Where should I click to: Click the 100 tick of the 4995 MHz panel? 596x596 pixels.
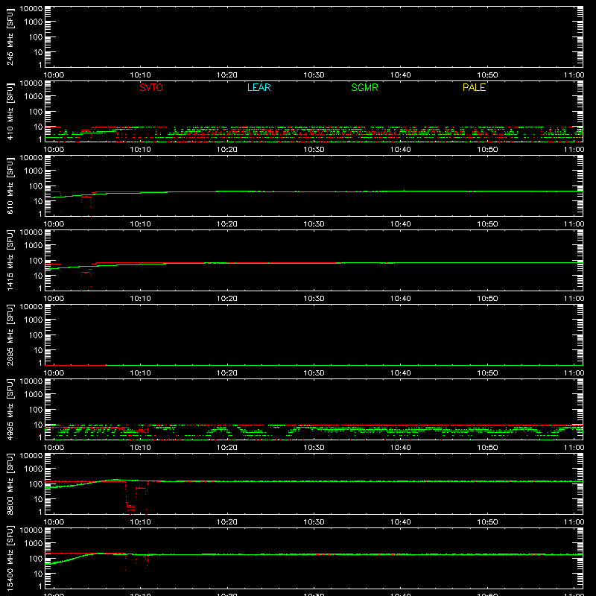pyautogui.click(x=36, y=410)
